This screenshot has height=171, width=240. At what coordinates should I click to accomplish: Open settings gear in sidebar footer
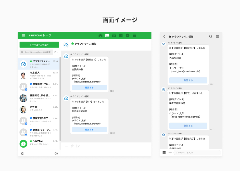pos(22,153)
